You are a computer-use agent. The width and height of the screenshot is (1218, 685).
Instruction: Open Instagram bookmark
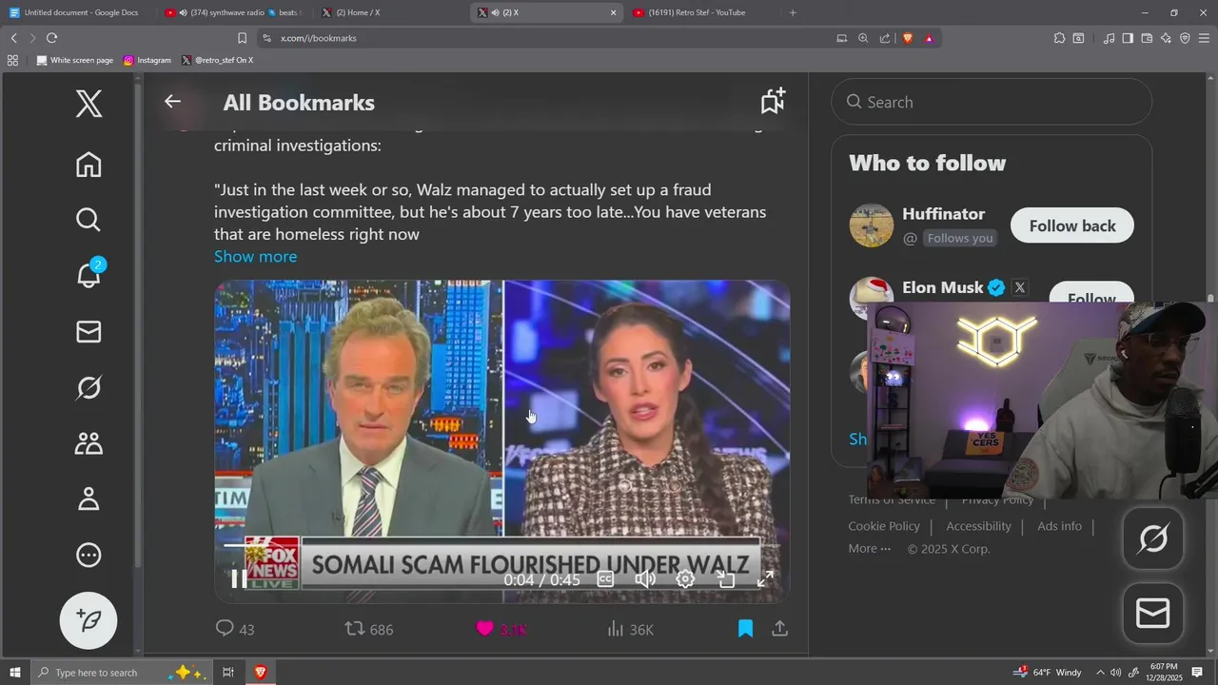tap(147, 60)
